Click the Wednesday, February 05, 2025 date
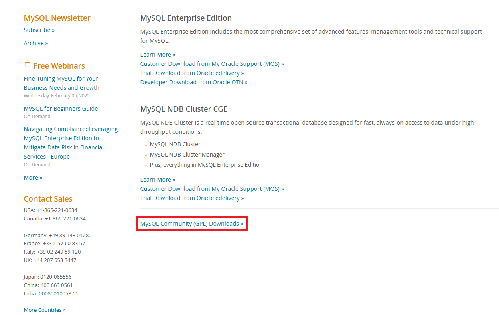This screenshot has width=499, height=315. (57, 96)
